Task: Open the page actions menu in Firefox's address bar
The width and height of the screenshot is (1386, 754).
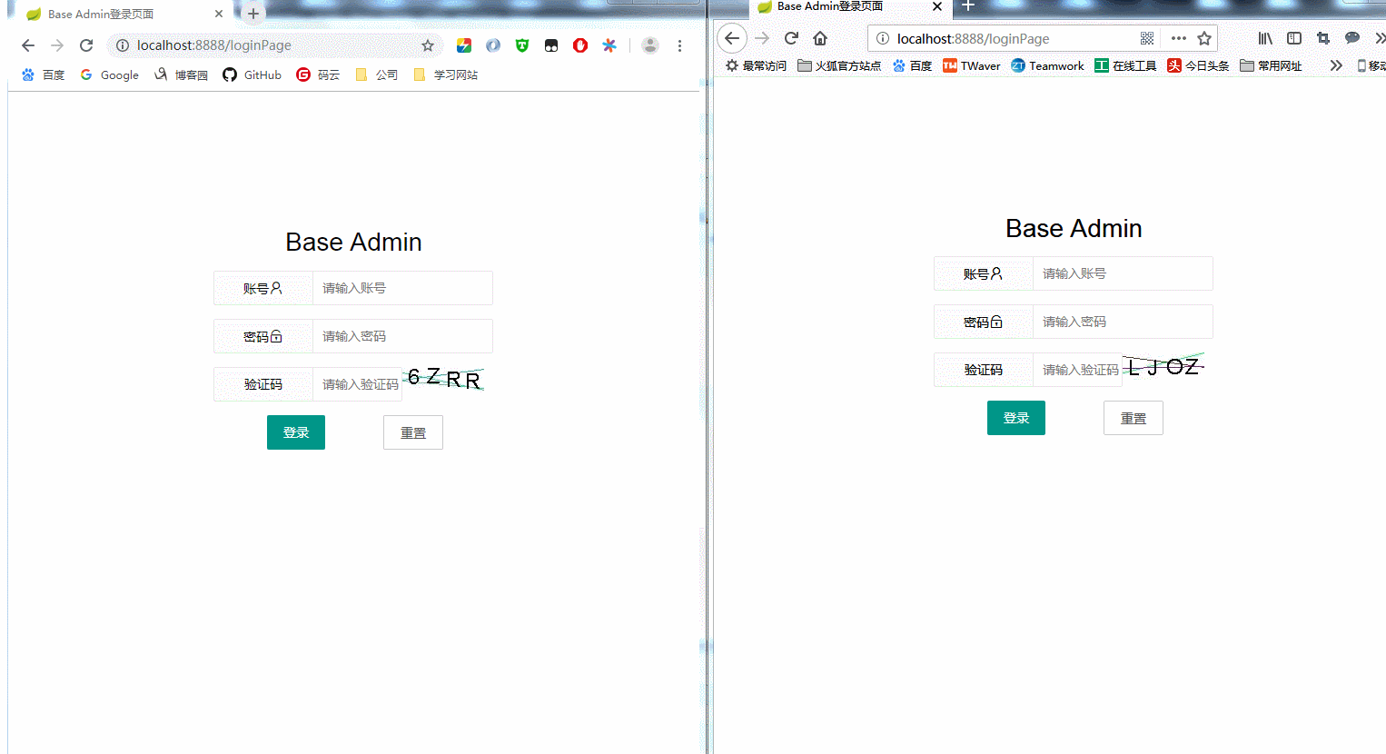Action: pos(1178,38)
